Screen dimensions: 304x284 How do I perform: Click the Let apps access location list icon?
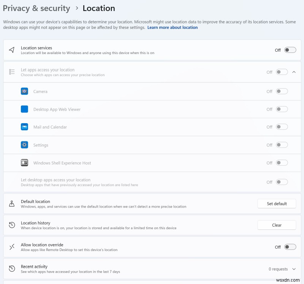tap(12, 72)
